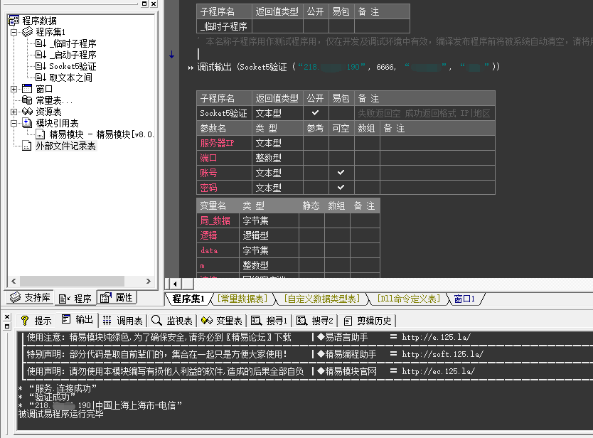Toggle 可空 checkmark for 密码 parameter
Viewport: 593px width, 438px height.
click(x=341, y=187)
